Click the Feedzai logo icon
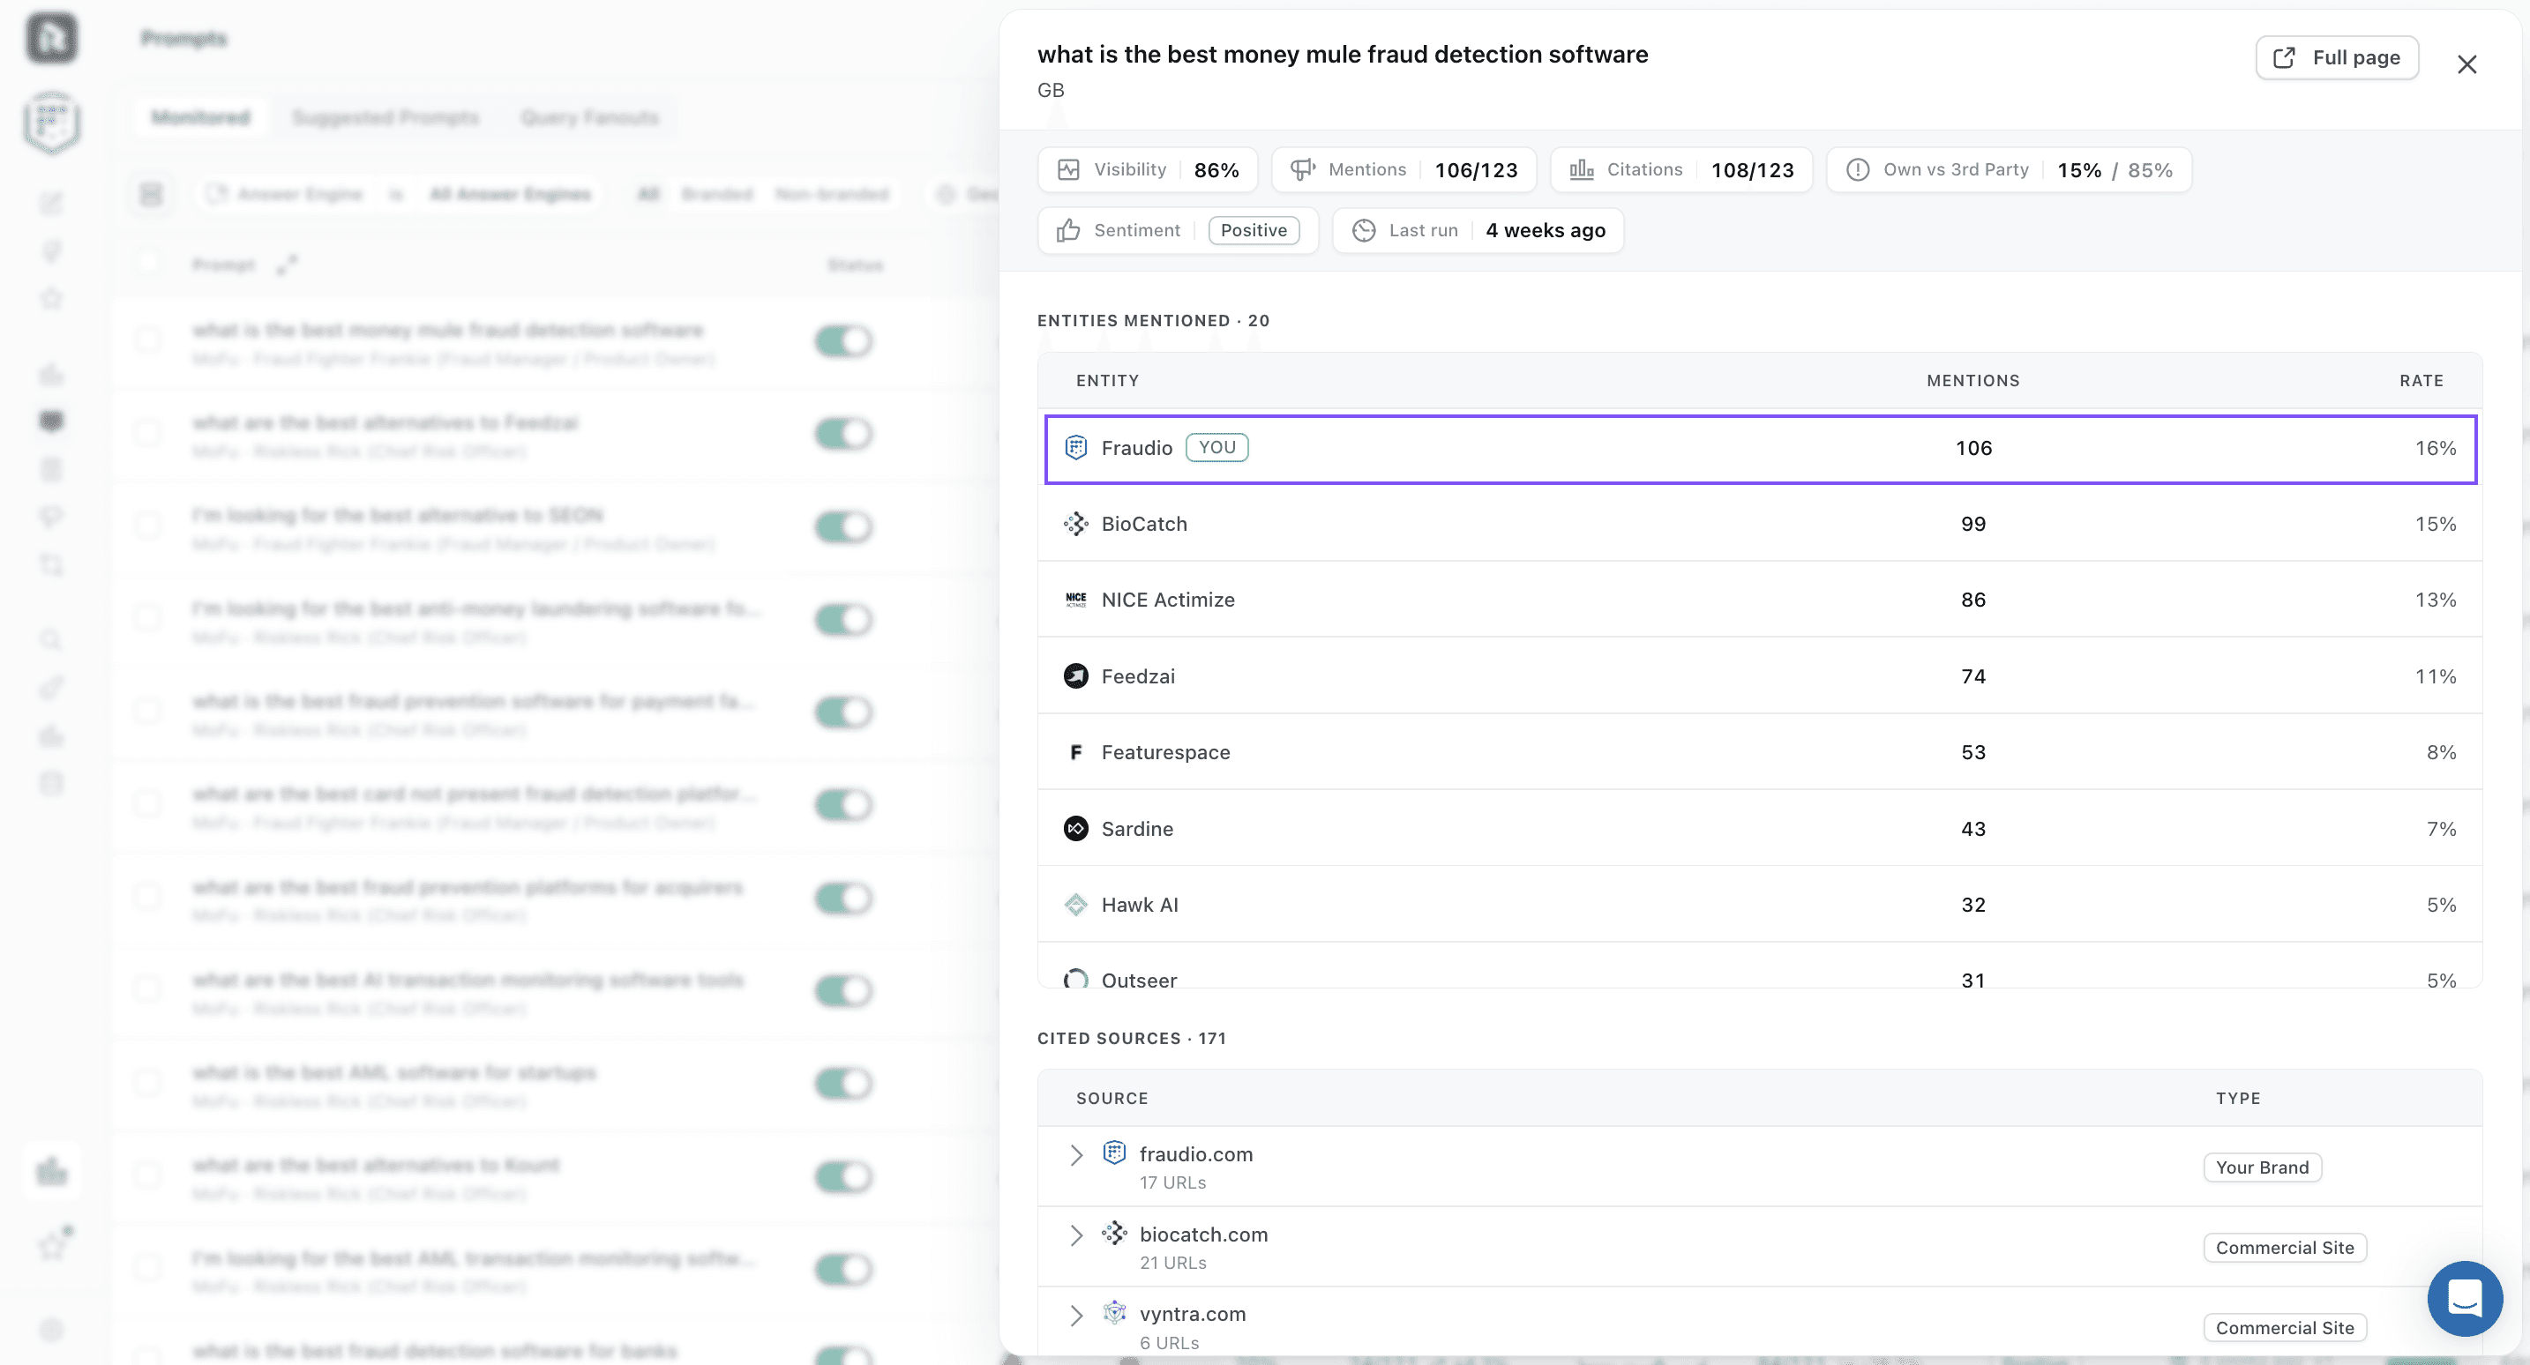Image resolution: width=2530 pixels, height=1365 pixels. click(x=1075, y=676)
